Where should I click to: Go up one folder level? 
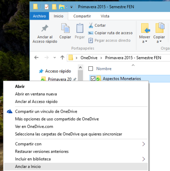(x=62, y=58)
